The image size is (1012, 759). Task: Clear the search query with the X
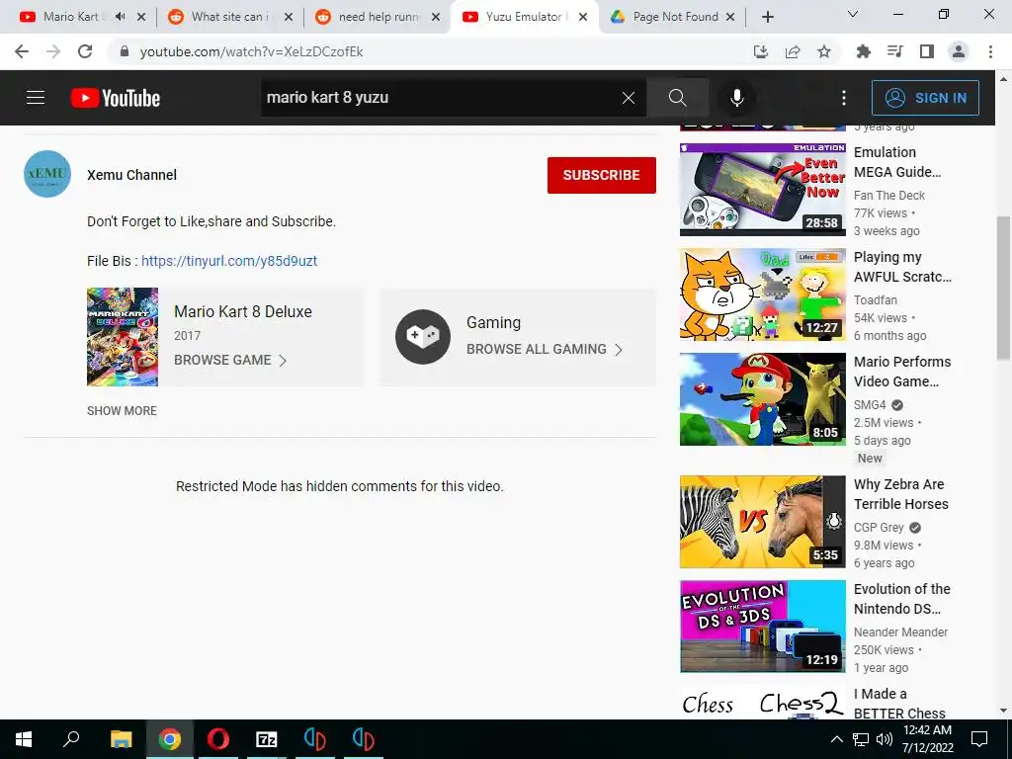pyautogui.click(x=628, y=98)
